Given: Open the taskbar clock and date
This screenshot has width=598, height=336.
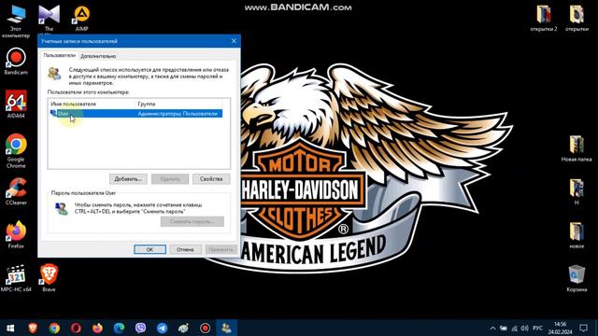Looking at the screenshot, I should coord(561,328).
